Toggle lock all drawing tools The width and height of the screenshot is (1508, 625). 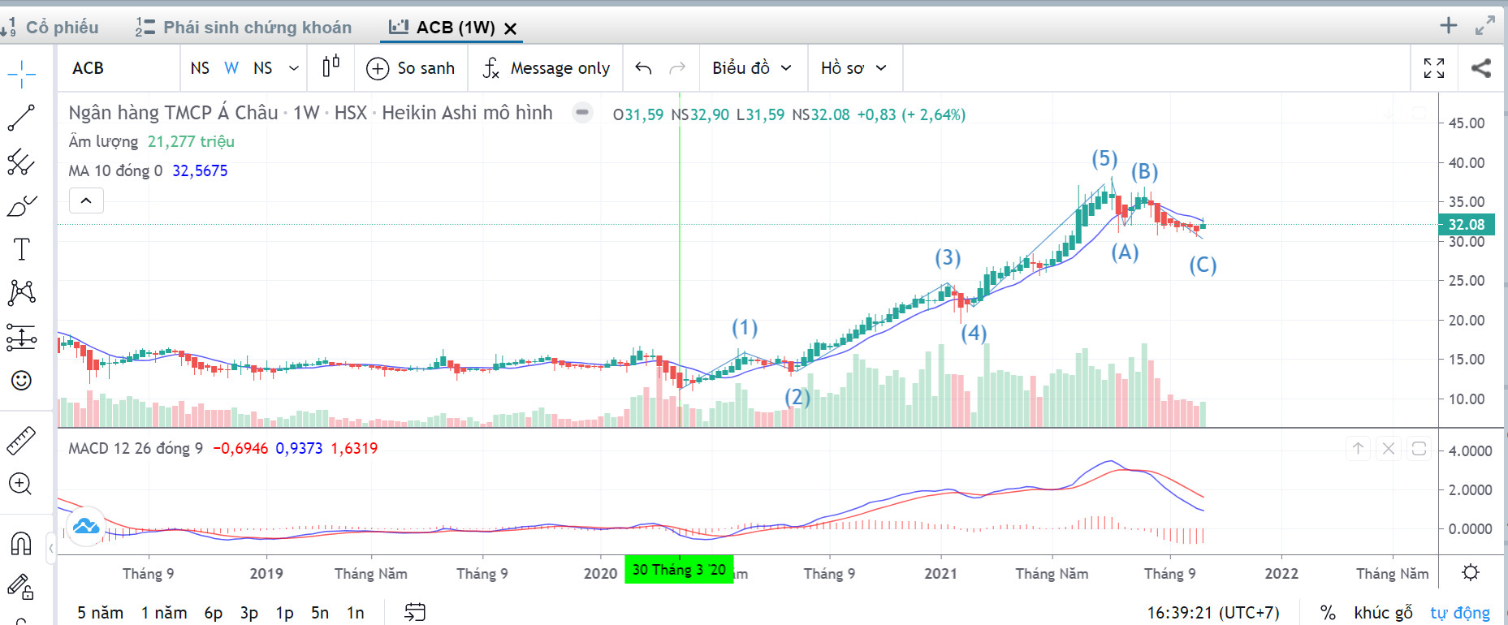tap(21, 586)
